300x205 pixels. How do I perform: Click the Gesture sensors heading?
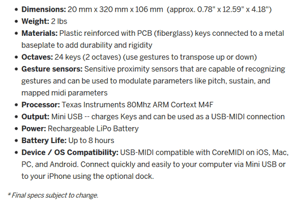click(x=52, y=69)
